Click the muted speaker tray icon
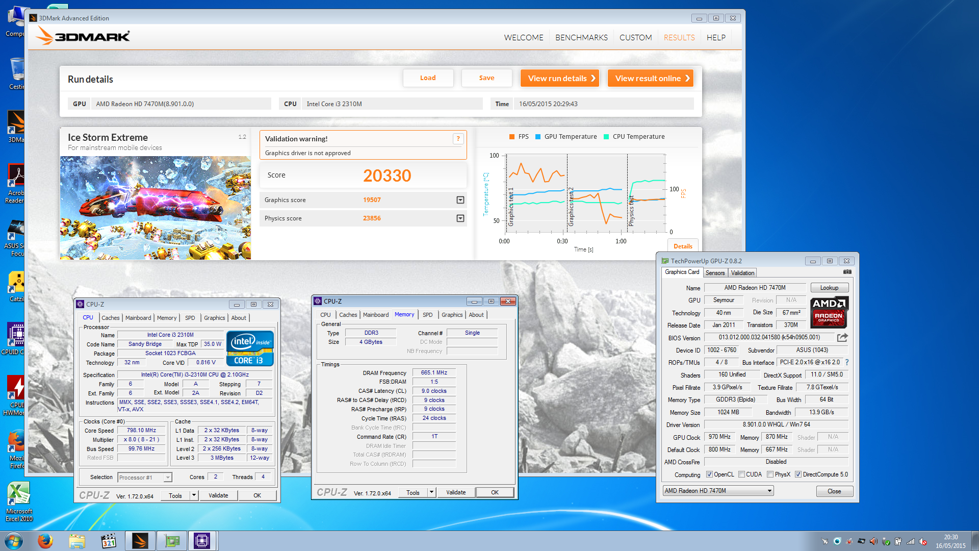Image resolution: width=979 pixels, height=551 pixels. pyautogui.click(x=922, y=541)
